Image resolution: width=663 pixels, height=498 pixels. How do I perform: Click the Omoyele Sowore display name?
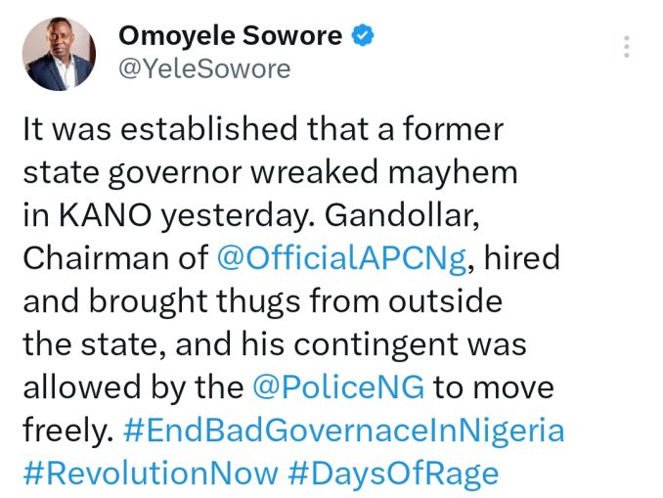[x=230, y=37]
